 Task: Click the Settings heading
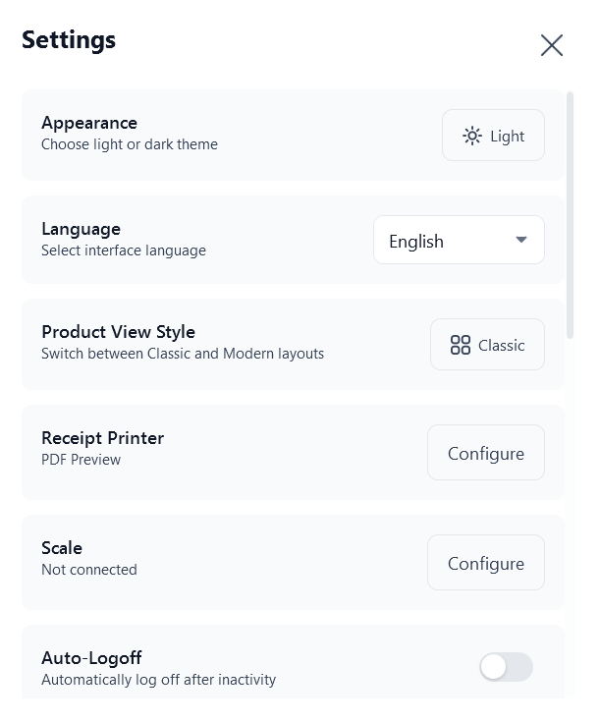[x=69, y=40]
